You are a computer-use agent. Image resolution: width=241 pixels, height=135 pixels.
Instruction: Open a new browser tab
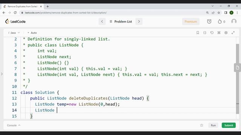pyautogui.click(x=48, y=6)
